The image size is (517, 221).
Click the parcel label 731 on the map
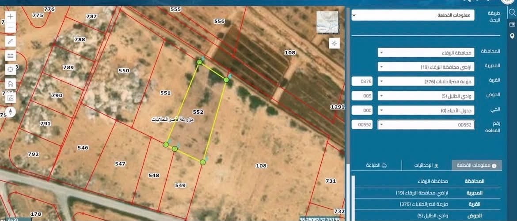coord(331,181)
